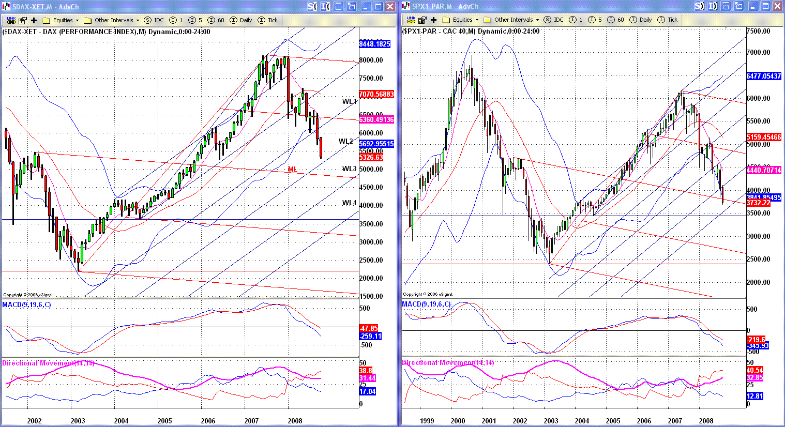The width and height of the screenshot is (785, 427).
Task: Click the plus icon in CAC 40 toolbar
Action: [x=434, y=20]
